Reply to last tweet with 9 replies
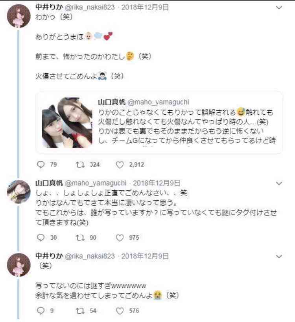 coord(41,311)
